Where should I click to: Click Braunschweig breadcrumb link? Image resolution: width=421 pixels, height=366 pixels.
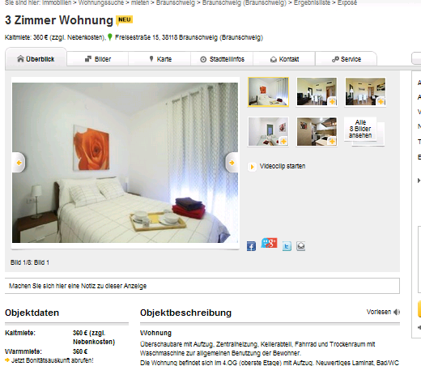(x=176, y=2)
